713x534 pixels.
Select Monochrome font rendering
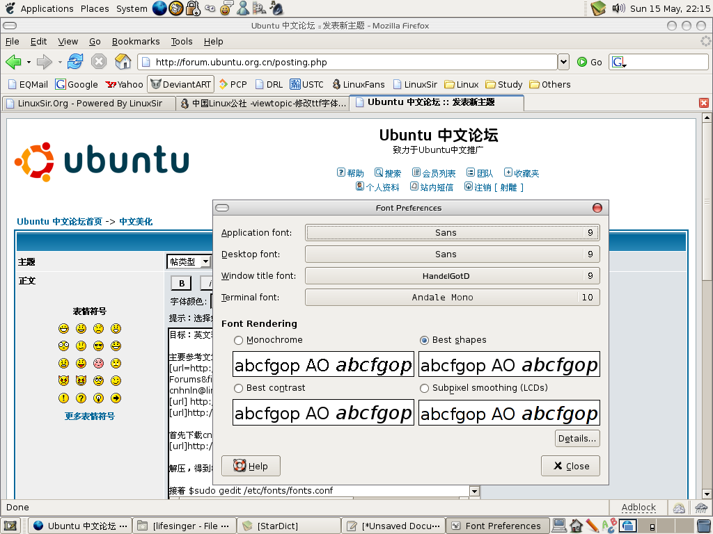point(238,340)
